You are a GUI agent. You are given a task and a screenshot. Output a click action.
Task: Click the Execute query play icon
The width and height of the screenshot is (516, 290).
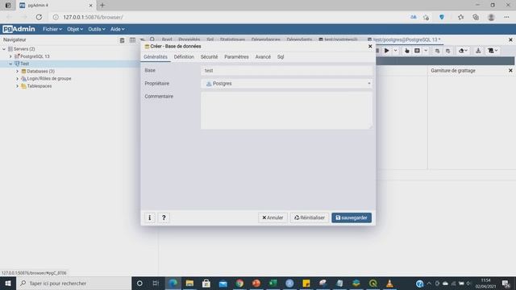pos(387,51)
